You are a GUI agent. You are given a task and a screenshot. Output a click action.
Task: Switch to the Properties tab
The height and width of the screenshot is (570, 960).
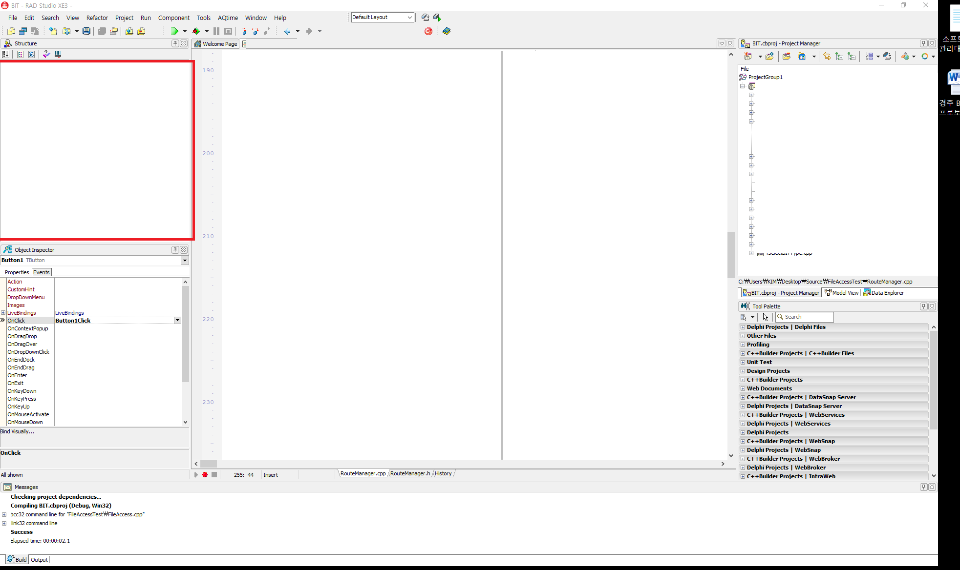coord(17,272)
